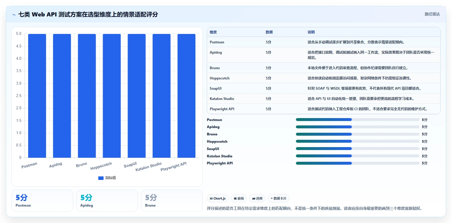Viewport: 452px width, 223px height.
Task: Click the SoapUI progress bar
Action: tap(358, 149)
